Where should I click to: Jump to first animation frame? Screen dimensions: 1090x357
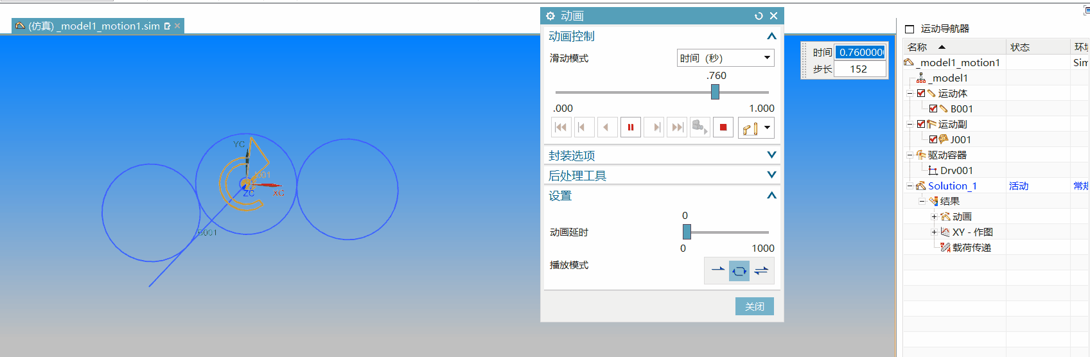pyautogui.click(x=561, y=127)
